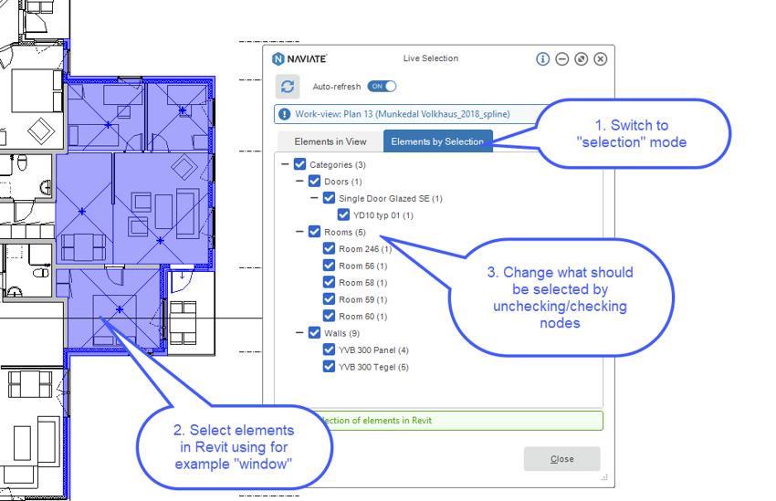
Task: Close Live Selection via X circle icon
Action: pyautogui.click(x=601, y=59)
